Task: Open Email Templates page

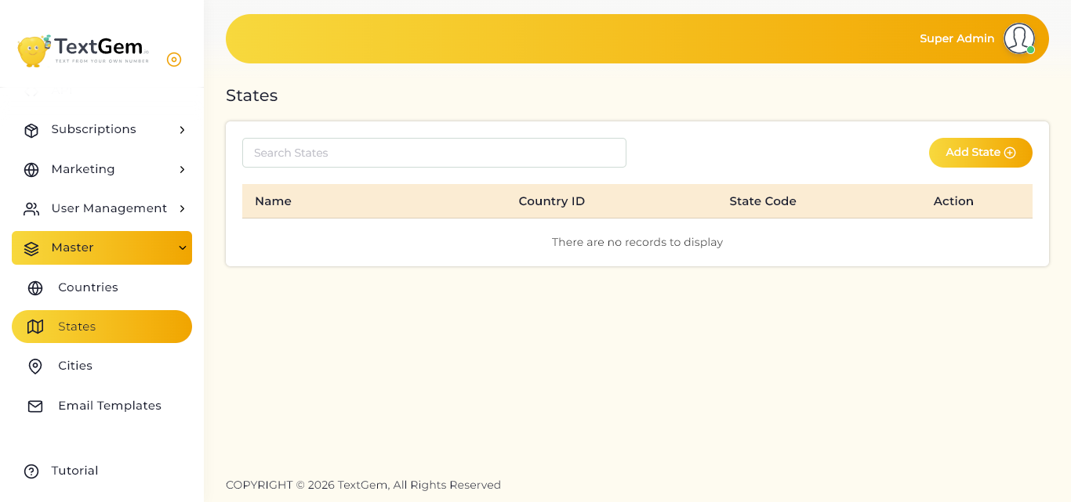Action: (102, 406)
